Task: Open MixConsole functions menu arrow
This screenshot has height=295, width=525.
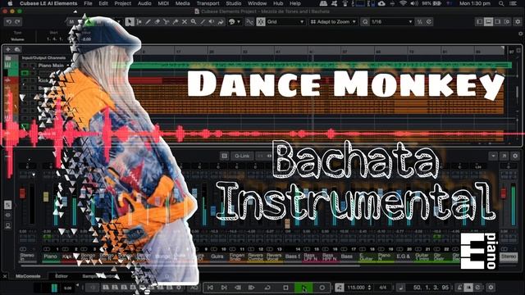Action: pos(493,156)
